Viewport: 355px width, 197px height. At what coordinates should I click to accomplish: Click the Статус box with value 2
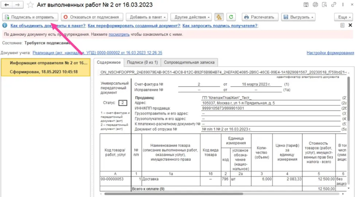pyautogui.click(x=123, y=103)
